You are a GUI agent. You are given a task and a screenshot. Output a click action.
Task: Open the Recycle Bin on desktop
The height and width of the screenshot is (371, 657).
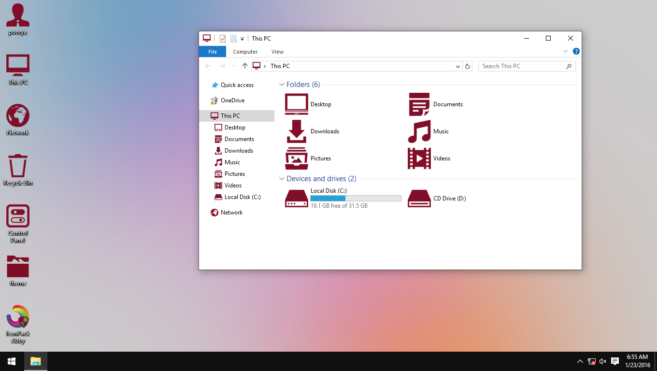pyautogui.click(x=18, y=166)
